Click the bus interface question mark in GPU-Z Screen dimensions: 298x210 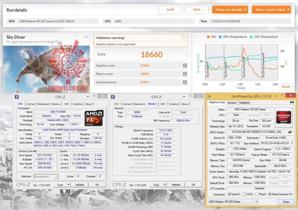292,143
